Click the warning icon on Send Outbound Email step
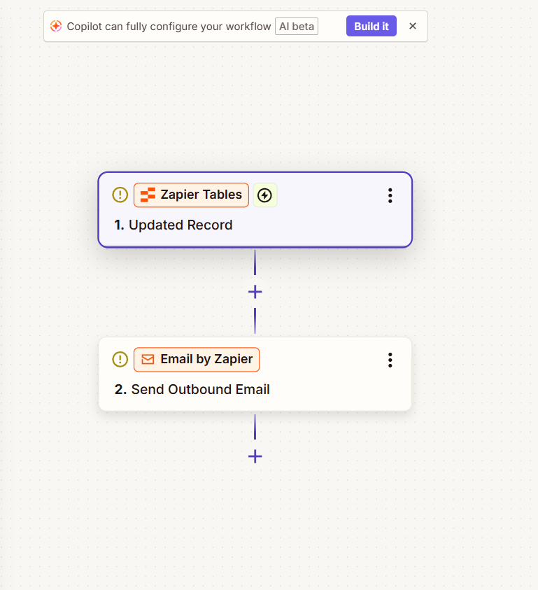This screenshot has height=590, width=538. (120, 360)
